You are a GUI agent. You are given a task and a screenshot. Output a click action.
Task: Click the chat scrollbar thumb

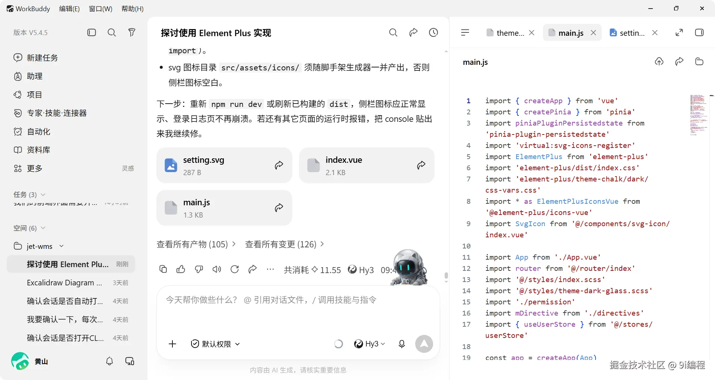pyautogui.click(x=446, y=276)
